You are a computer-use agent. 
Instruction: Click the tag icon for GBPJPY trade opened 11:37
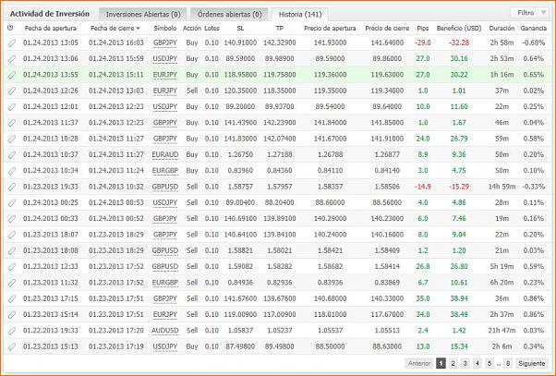pyautogui.click(x=12, y=122)
